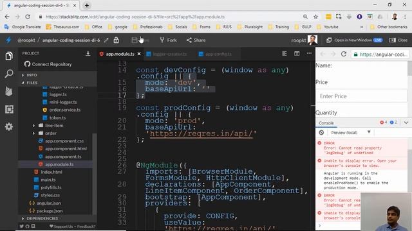Open Chrome profile avatar
The height and width of the screenshot is (231, 412).
[395, 17]
